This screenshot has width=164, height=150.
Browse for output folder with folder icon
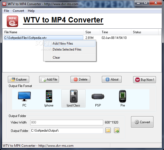(108, 130)
